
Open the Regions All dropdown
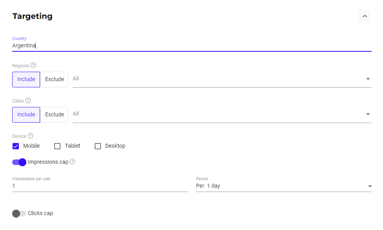click(368, 79)
